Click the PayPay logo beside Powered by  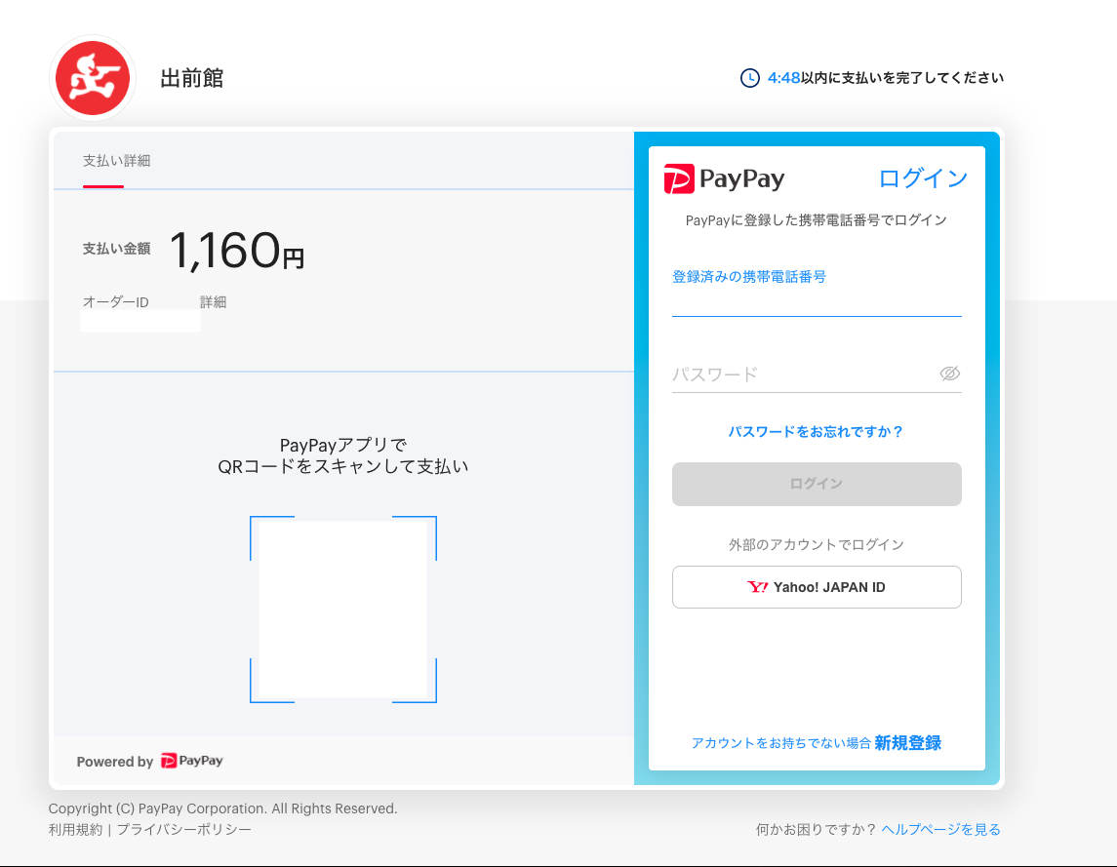[x=191, y=761]
